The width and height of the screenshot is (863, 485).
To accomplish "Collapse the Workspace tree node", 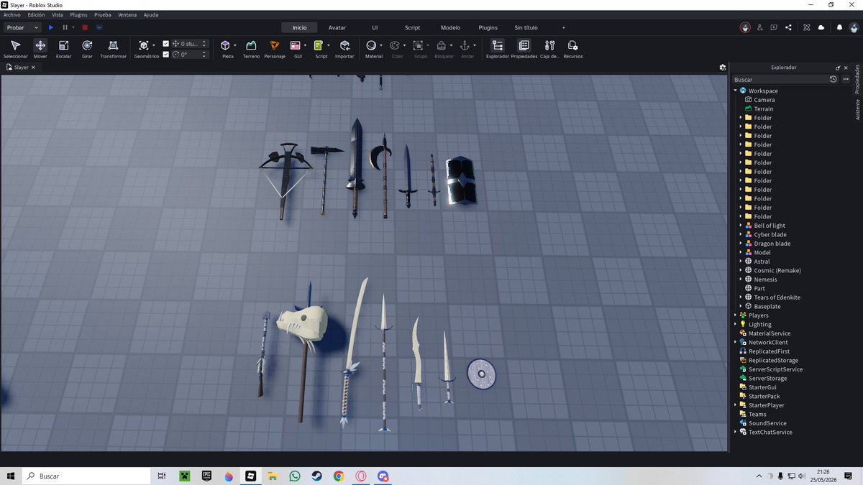I will coord(735,91).
